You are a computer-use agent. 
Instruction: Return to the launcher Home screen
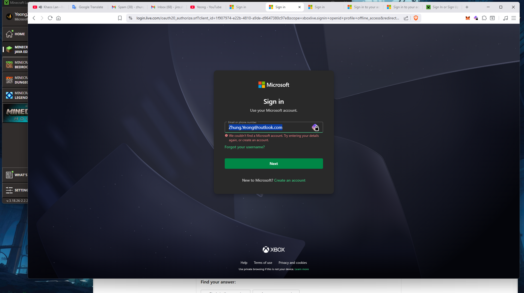point(16,34)
